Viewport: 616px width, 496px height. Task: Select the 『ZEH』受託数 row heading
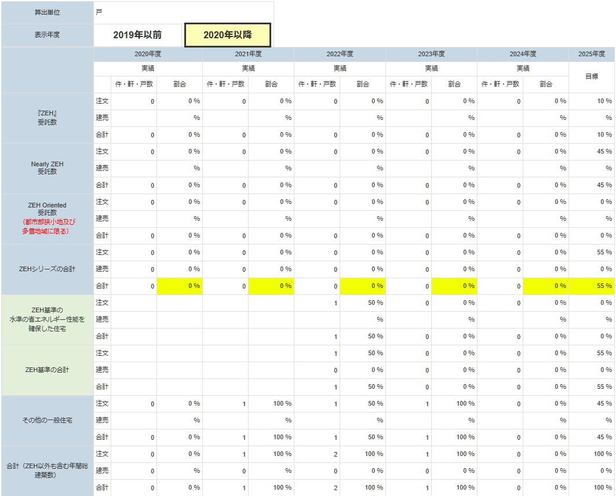[47, 118]
